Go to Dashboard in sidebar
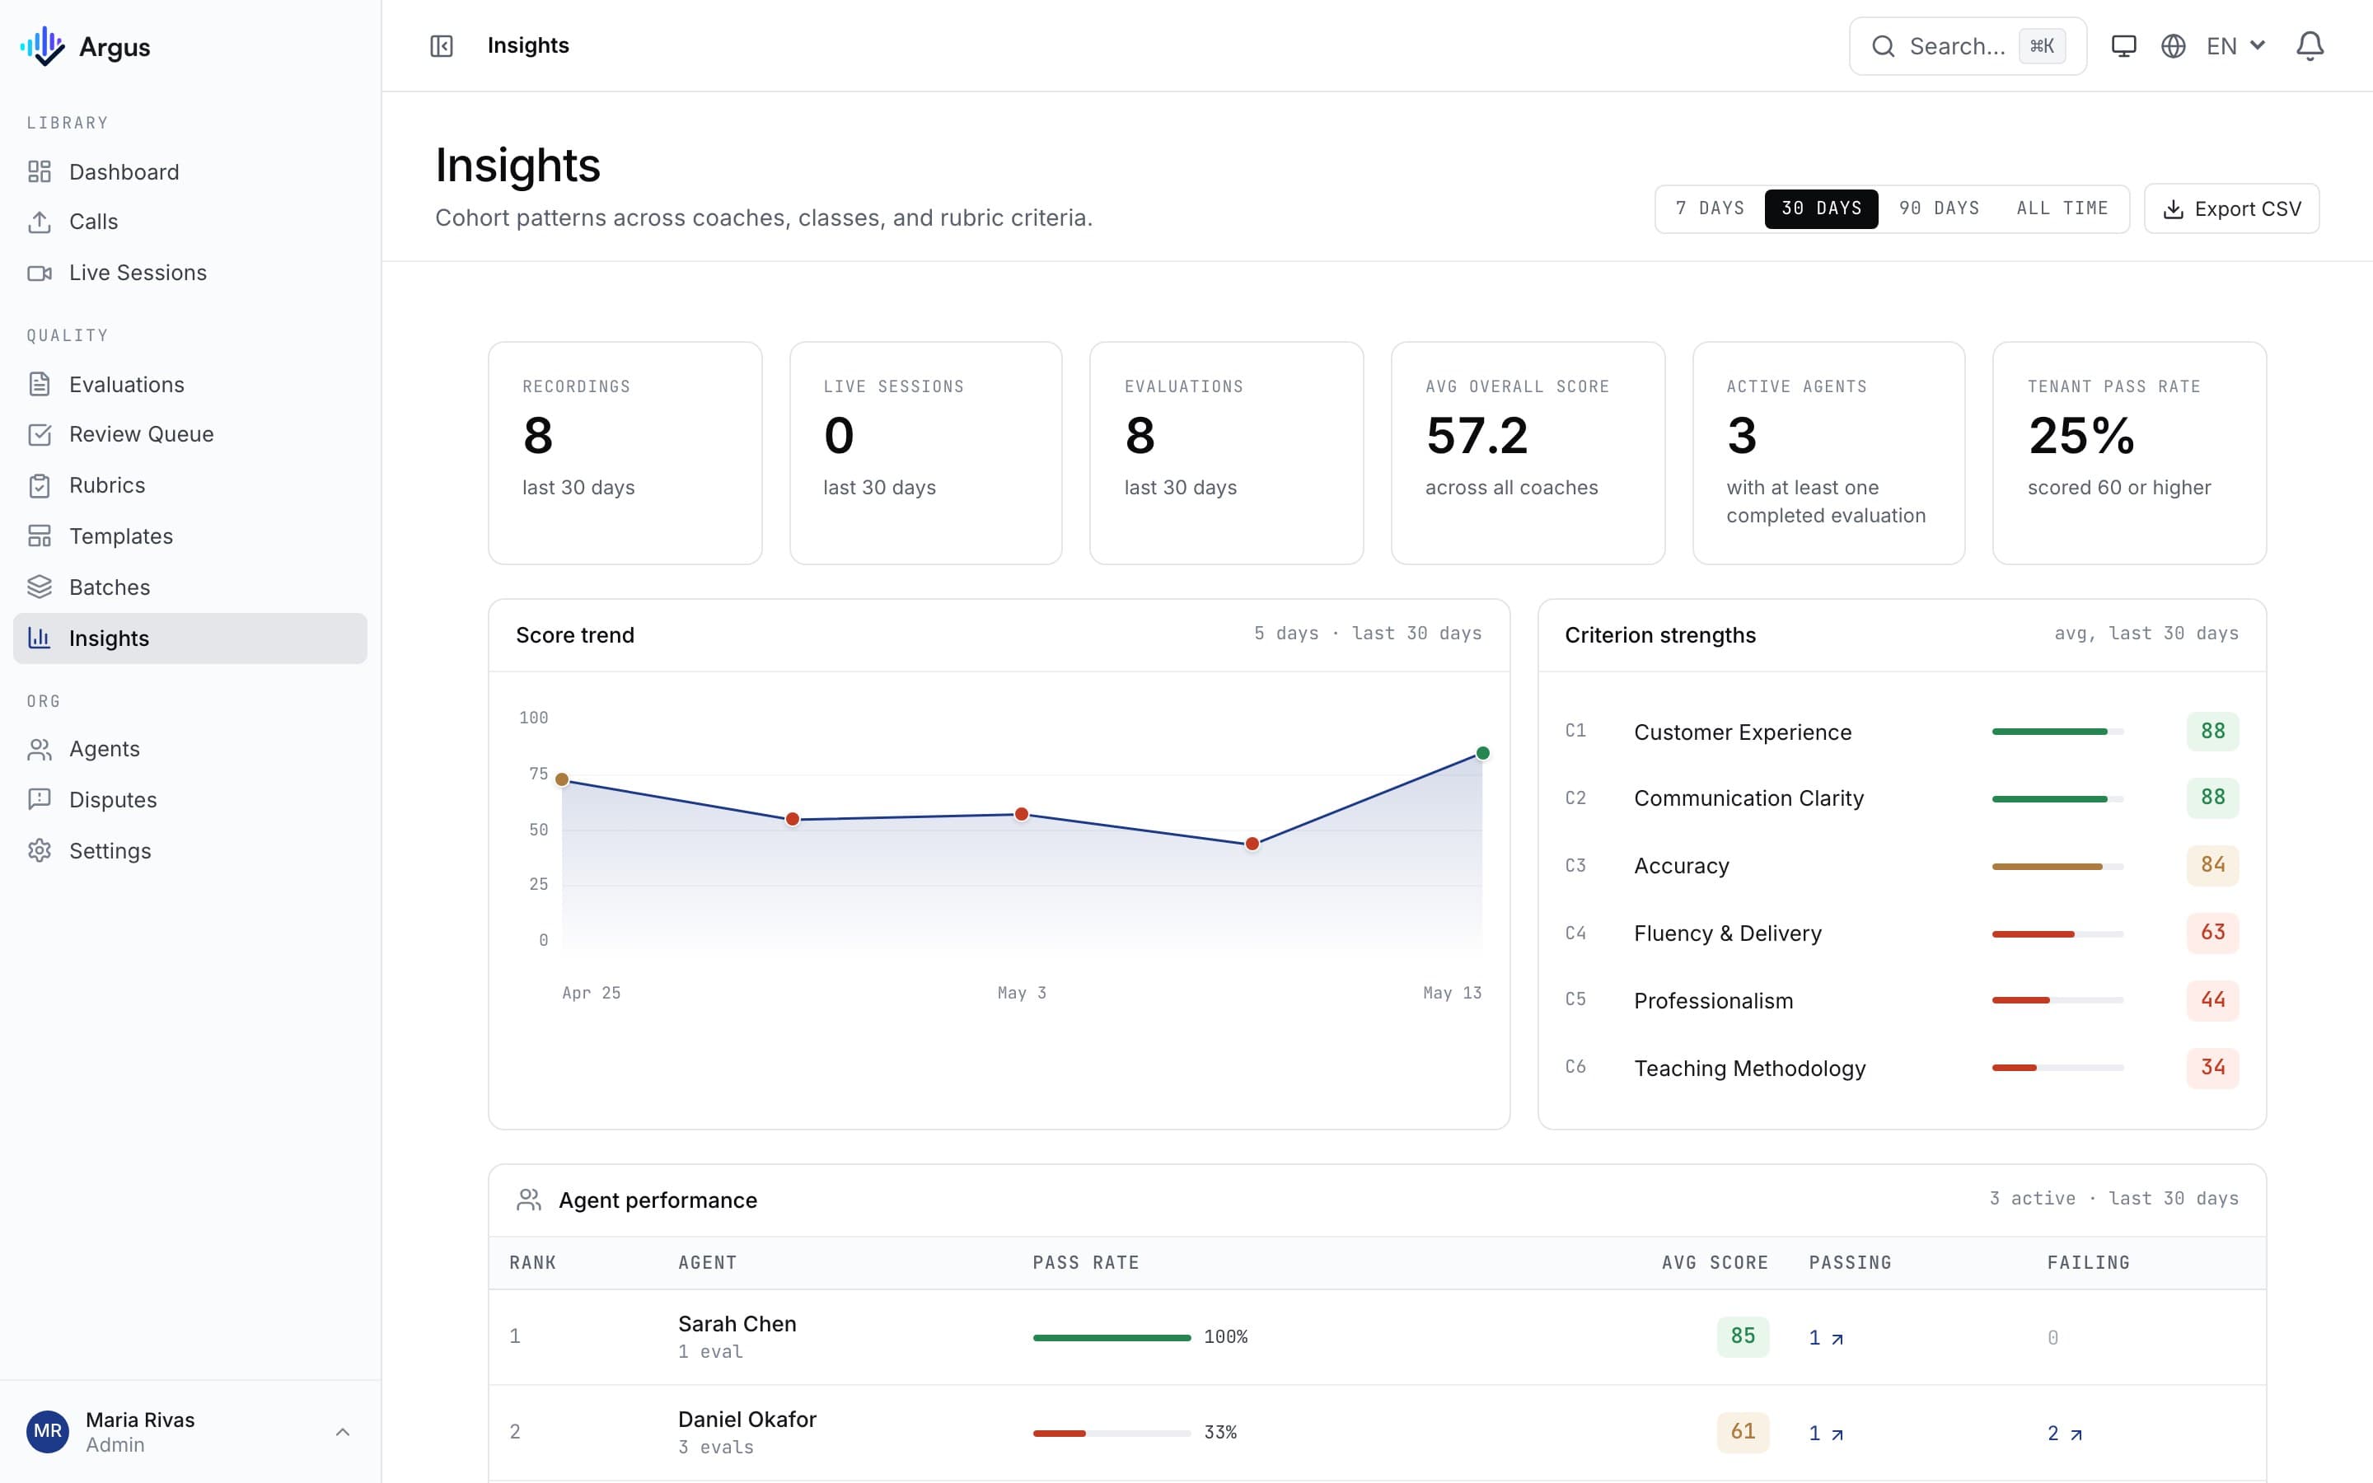This screenshot has width=2373, height=1483. (x=190, y=171)
